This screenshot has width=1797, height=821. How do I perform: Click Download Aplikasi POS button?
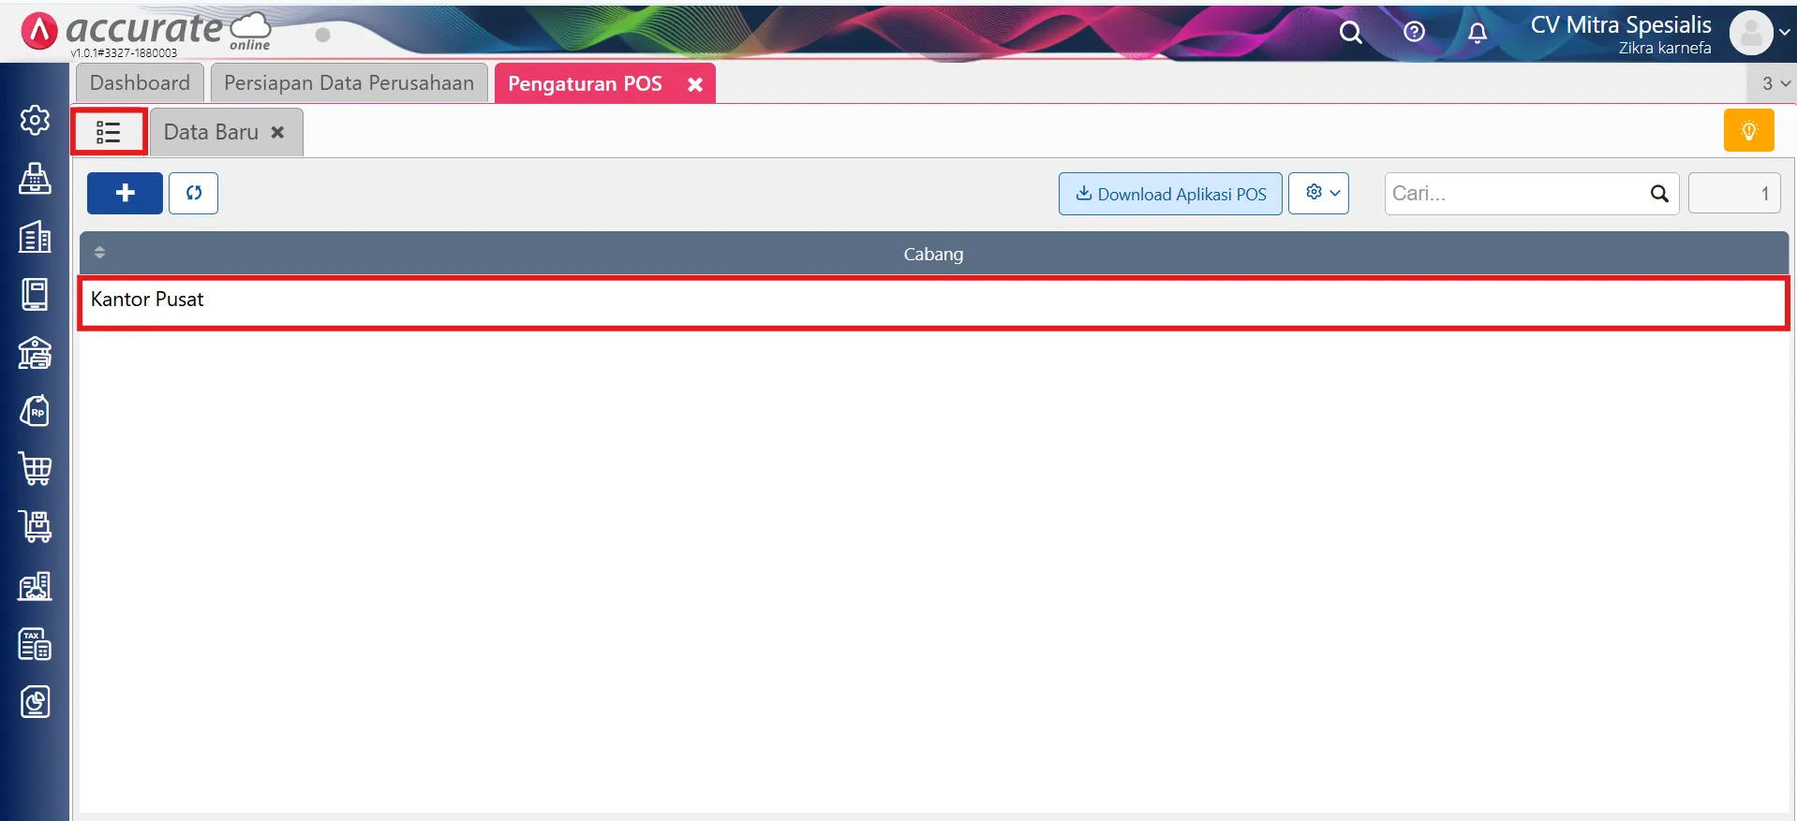(x=1170, y=194)
